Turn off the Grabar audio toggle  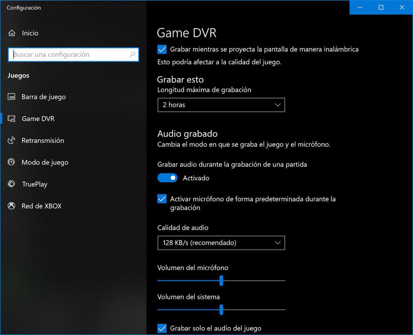[167, 178]
